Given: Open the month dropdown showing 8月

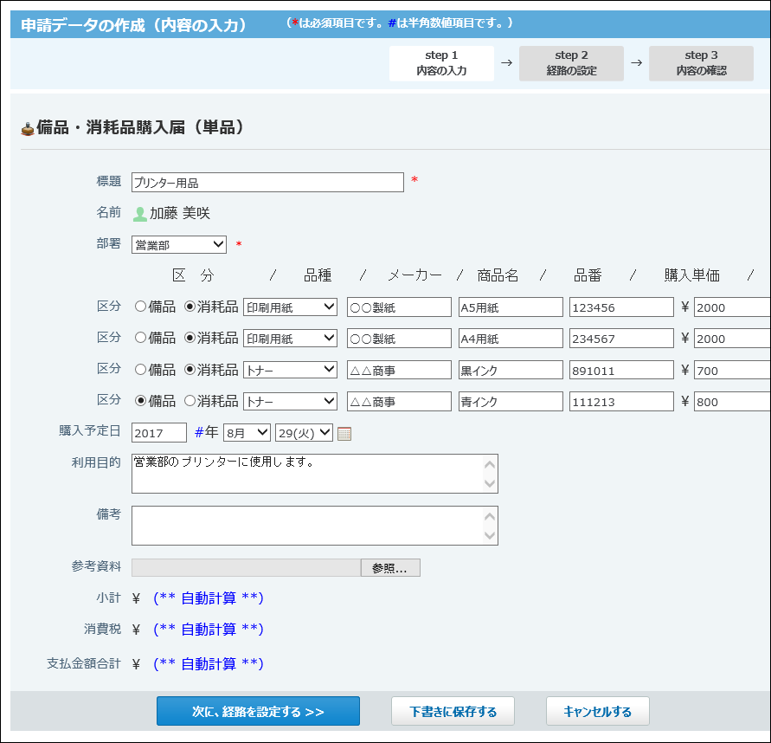Looking at the screenshot, I should [247, 433].
